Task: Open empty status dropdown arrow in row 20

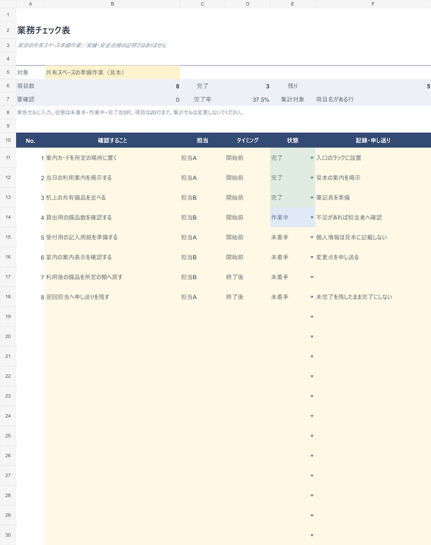Action: pos(312,337)
